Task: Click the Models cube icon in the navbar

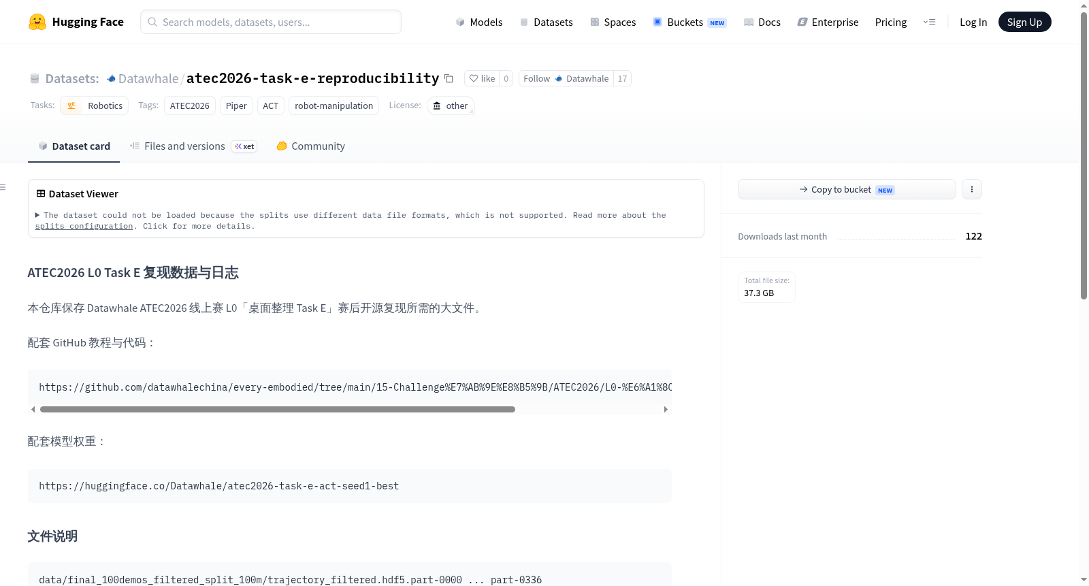Action: tap(460, 22)
